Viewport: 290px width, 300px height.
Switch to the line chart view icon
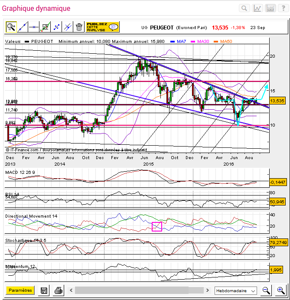(x=257, y=8)
